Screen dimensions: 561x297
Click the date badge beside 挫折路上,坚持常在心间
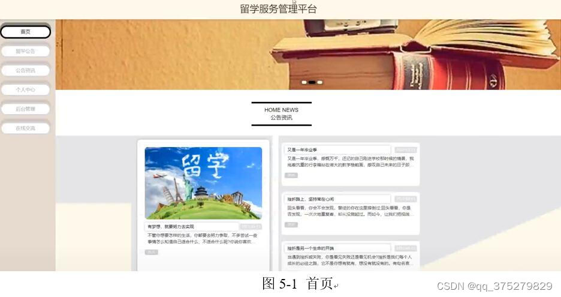coord(405,199)
